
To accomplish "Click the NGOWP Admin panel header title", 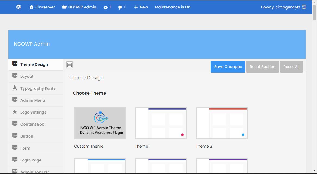I will coord(32,44).
